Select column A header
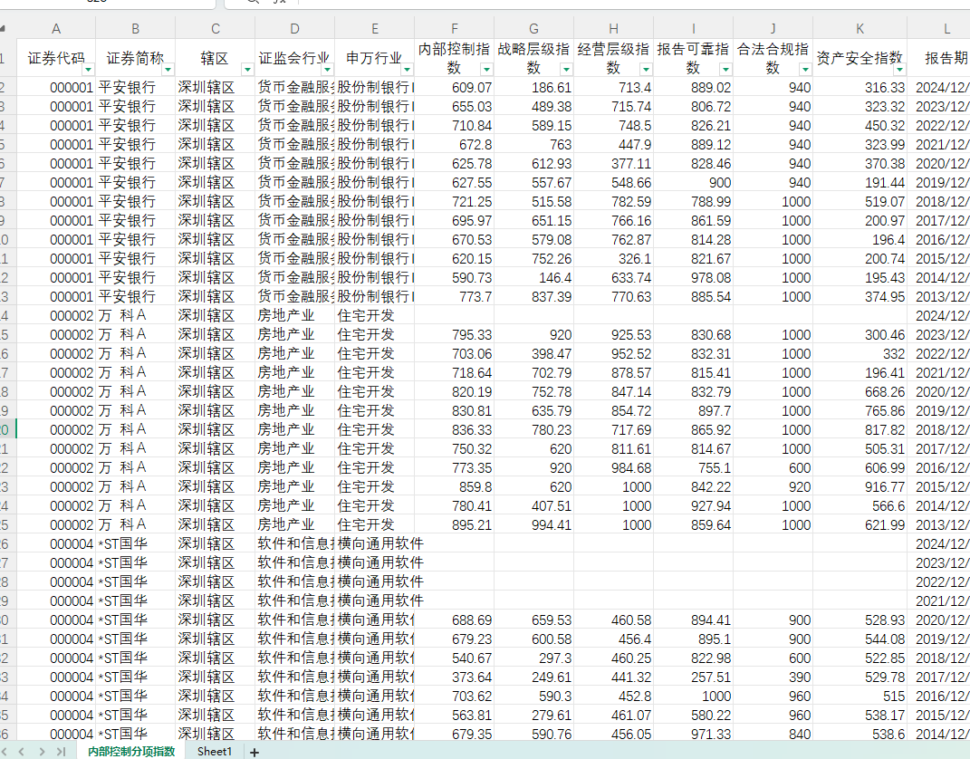Screen dimensions: 970x759 tap(55, 28)
